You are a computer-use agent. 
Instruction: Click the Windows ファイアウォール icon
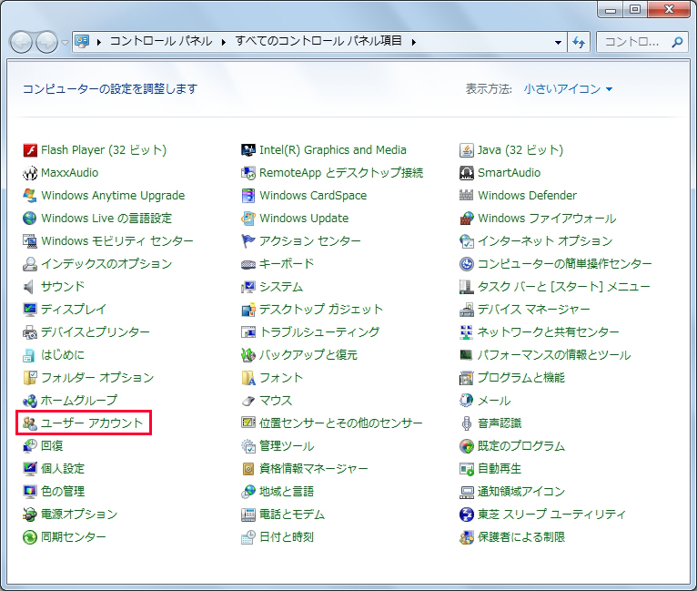tap(466, 219)
